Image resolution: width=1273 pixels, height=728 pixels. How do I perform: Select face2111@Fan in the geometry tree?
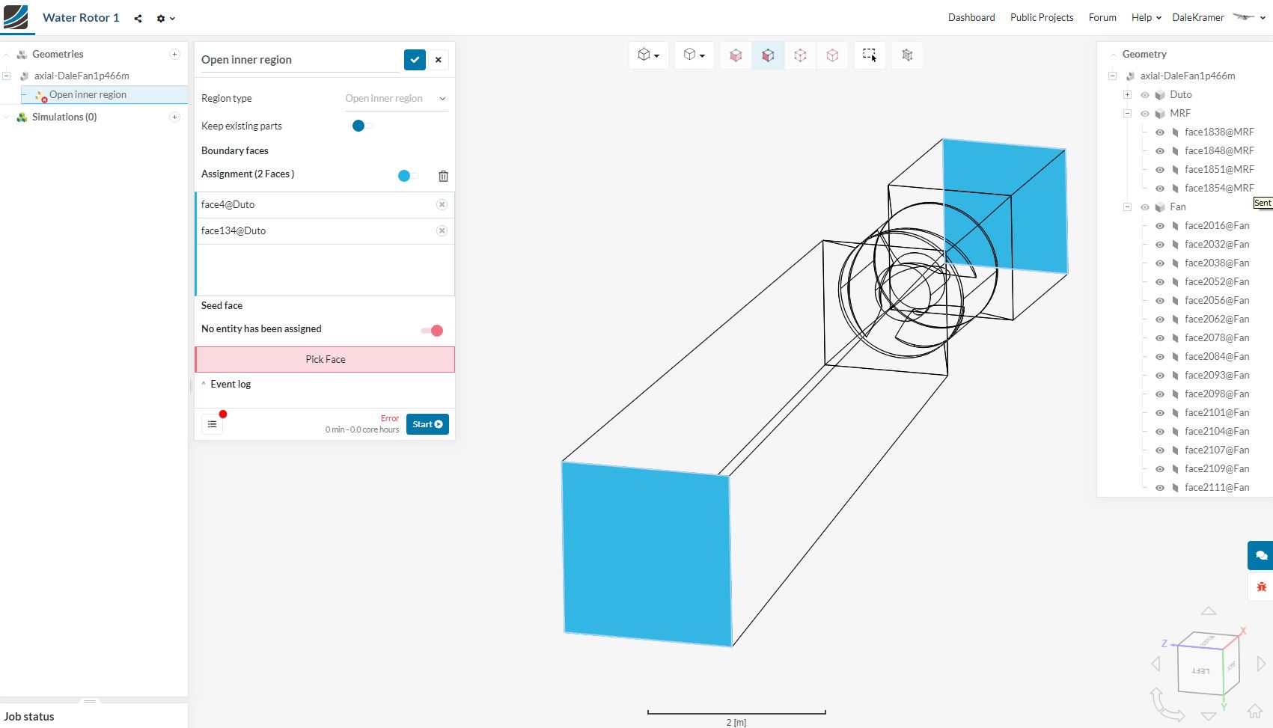(1217, 488)
